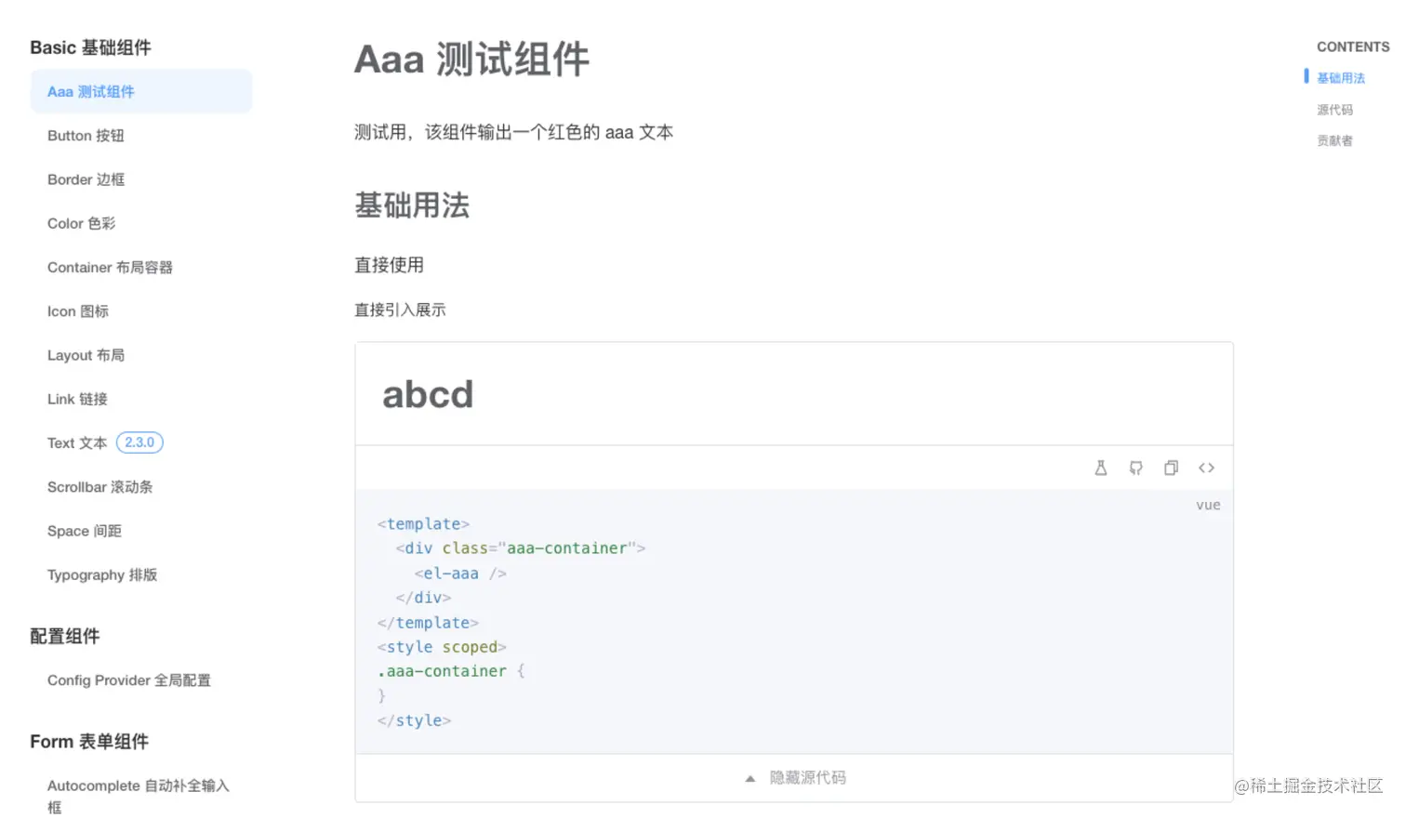Open the playground flask icon
The height and width of the screenshot is (818, 1406).
(1101, 468)
